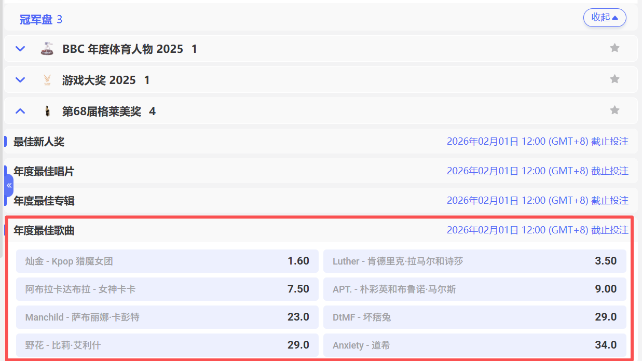642x361 pixels.
Task: Select Luther odds 3.50 option
Action: (474, 261)
